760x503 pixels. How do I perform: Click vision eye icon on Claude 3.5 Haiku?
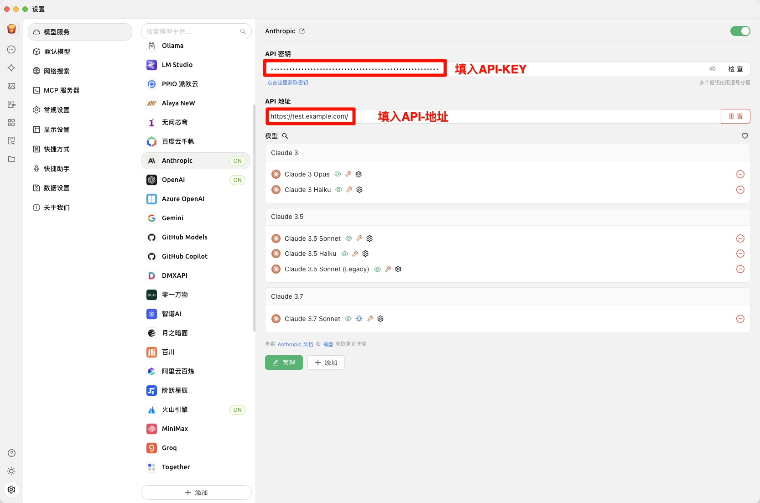pyautogui.click(x=345, y=254)
